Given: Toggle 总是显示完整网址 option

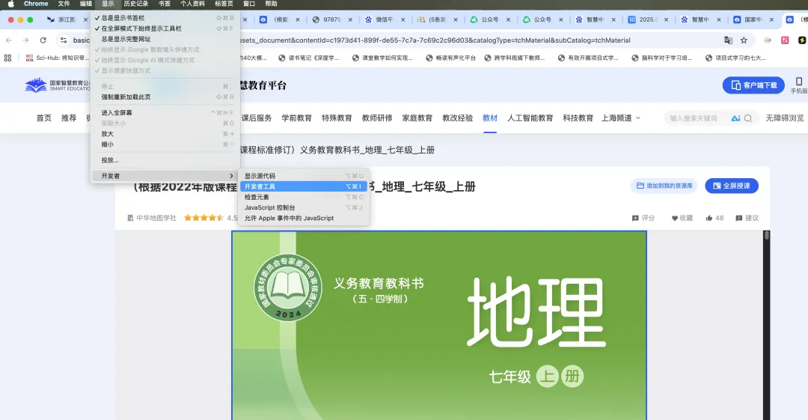Looking at the screenshot, I should tap(165, 39).
